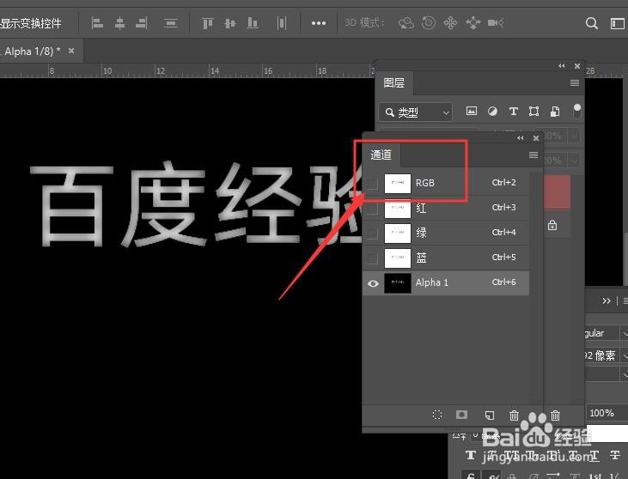Close the Layers panel
Image resolution: width=628 pixels, height=479 pixels.
click(x=577, y=66)
